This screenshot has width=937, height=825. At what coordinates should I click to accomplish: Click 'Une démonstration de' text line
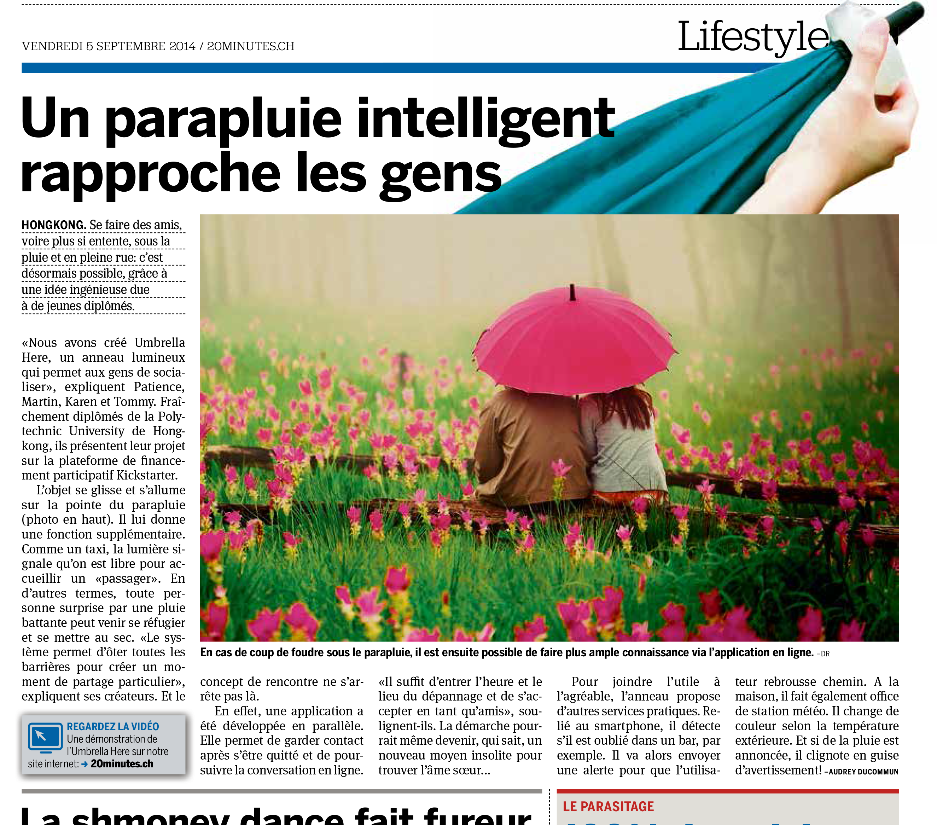tap(112, 739)
